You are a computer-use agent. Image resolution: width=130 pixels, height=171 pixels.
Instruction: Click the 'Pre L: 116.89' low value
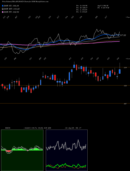coord(82,10)
